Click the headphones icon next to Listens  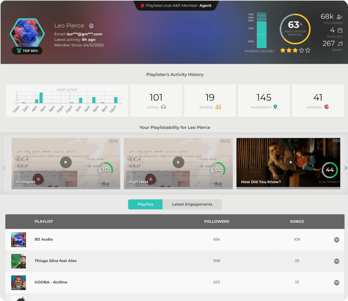coord(164,107)
